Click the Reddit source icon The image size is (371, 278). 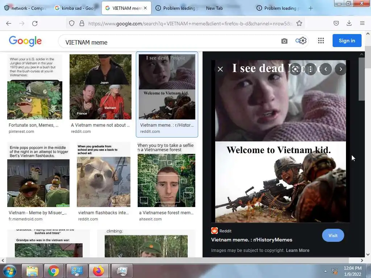(x=214, y=231)
